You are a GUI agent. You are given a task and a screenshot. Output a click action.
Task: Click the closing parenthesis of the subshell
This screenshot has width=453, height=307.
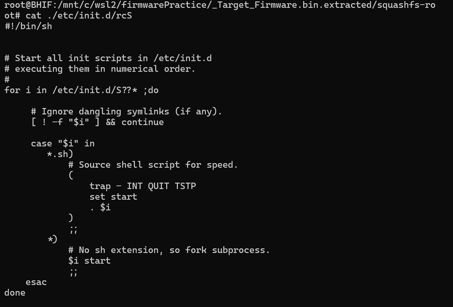[x=71, y=217]
